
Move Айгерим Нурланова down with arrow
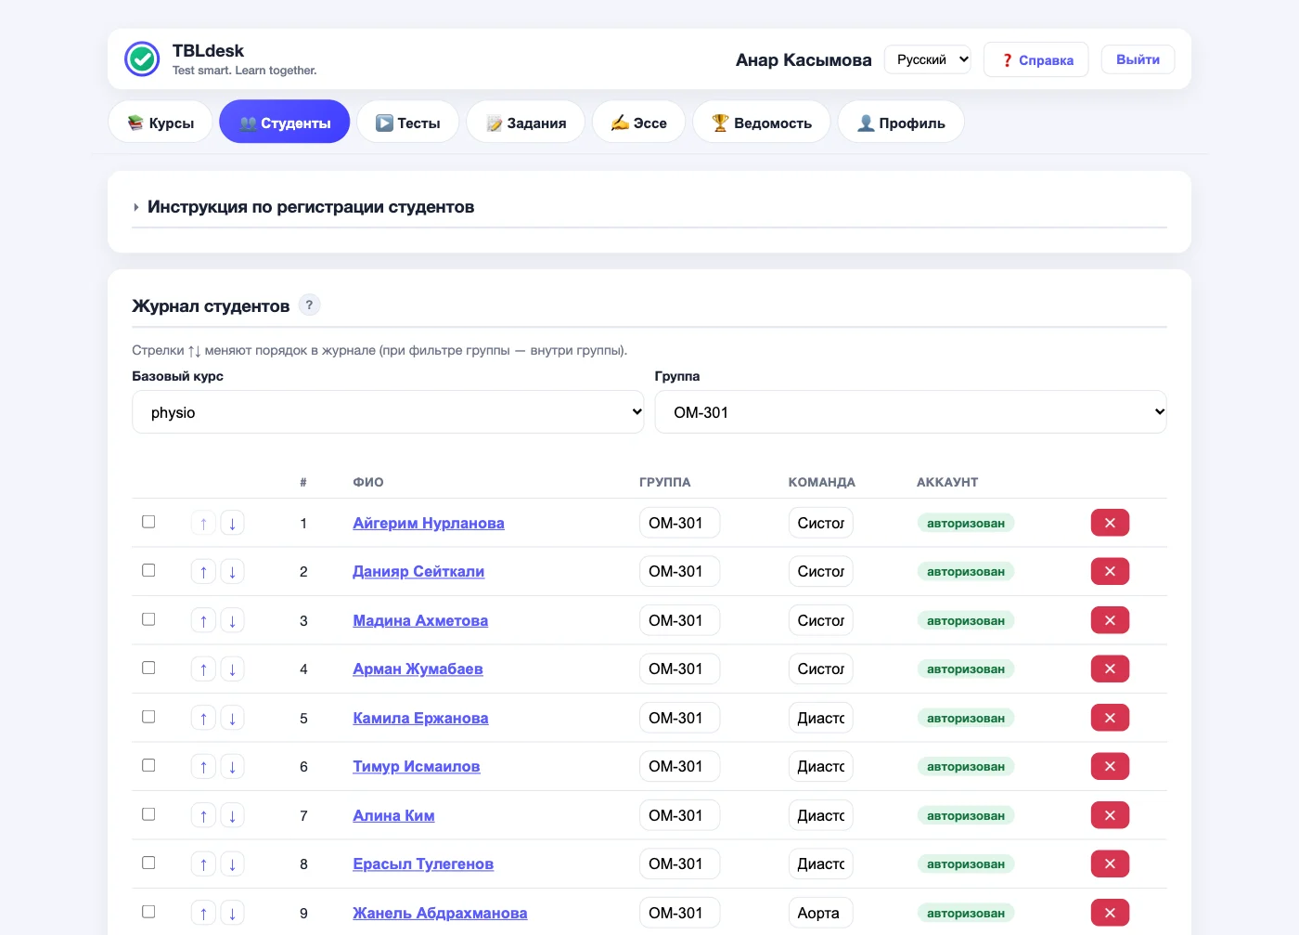(x=232, y=523)
